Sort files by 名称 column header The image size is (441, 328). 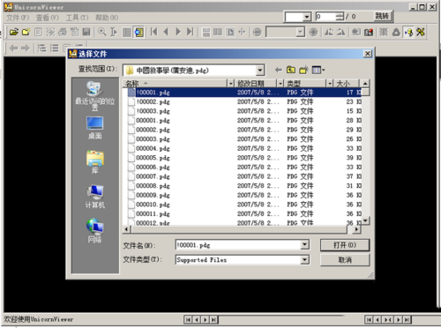176,84
